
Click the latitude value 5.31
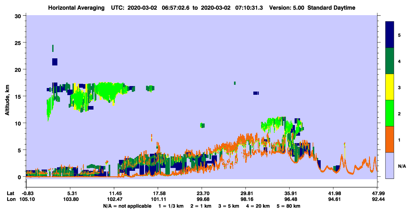70,193
